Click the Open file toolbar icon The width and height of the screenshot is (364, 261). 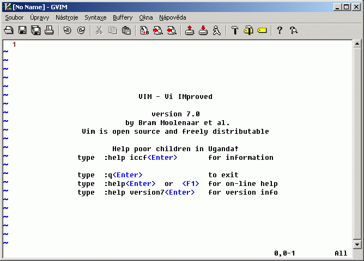[9, 30]
